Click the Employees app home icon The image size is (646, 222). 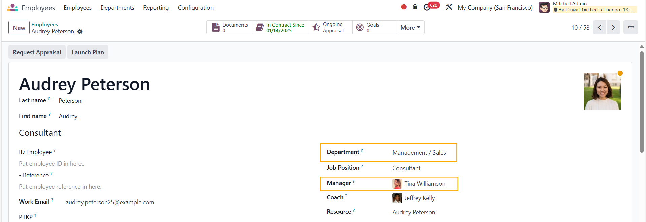pos(12,8)
